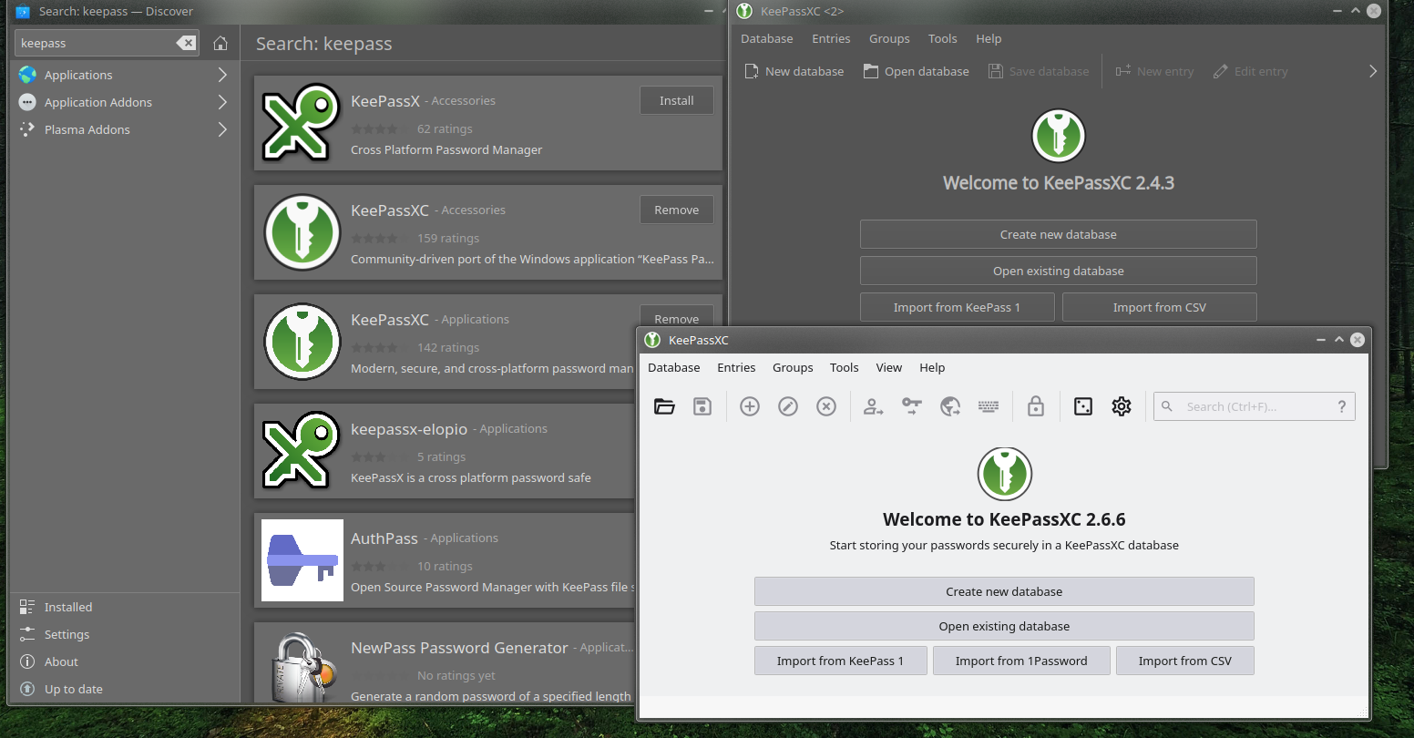Click Import from 1Password
This screenshot has width=1414, height=738.
1021,661
